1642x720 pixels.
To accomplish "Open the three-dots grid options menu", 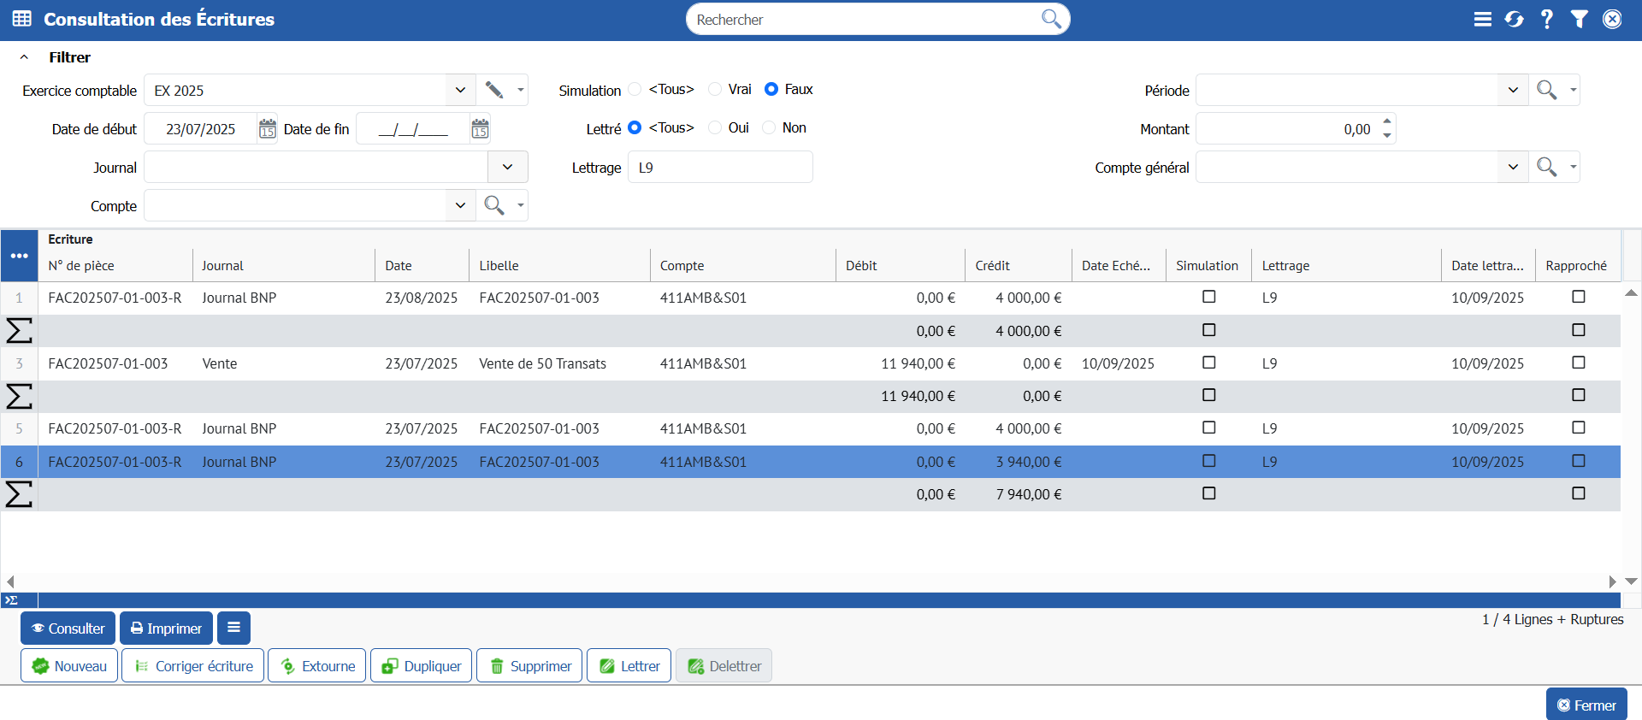I will [19, 256].
